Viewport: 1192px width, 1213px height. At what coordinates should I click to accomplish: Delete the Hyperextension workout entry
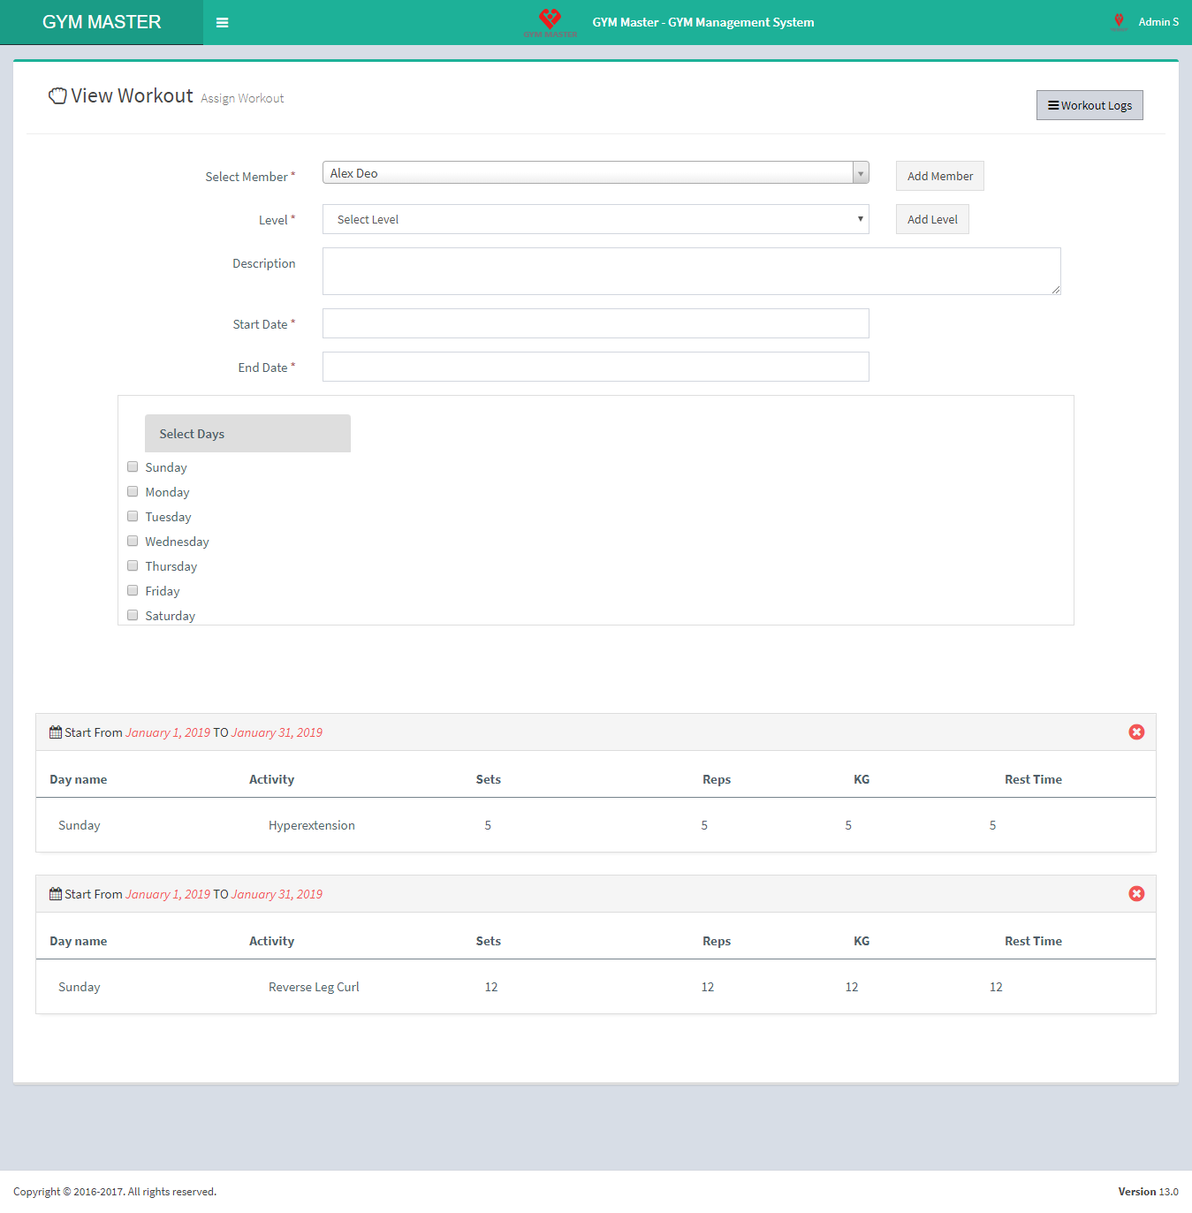[x=1136, y=732]
